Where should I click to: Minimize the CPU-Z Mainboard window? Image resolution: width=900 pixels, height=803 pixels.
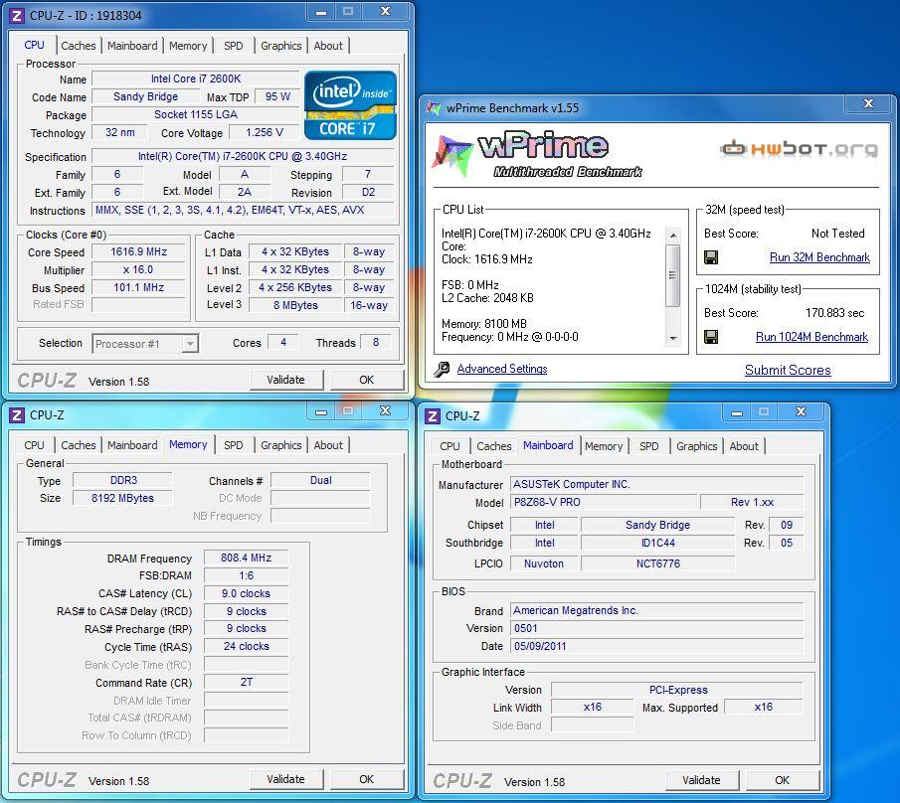(737, 412)
